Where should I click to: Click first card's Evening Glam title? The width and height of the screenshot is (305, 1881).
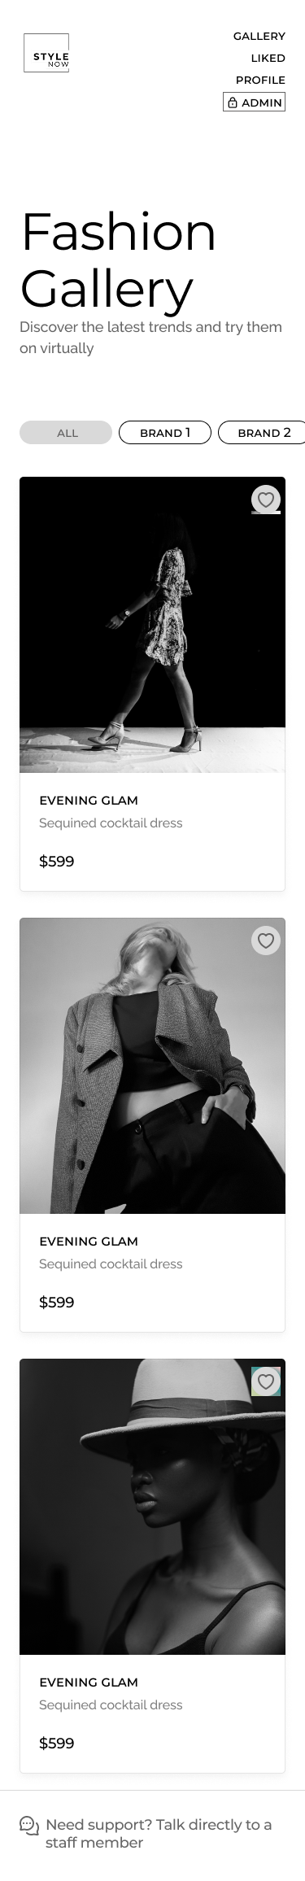(89, 800)
